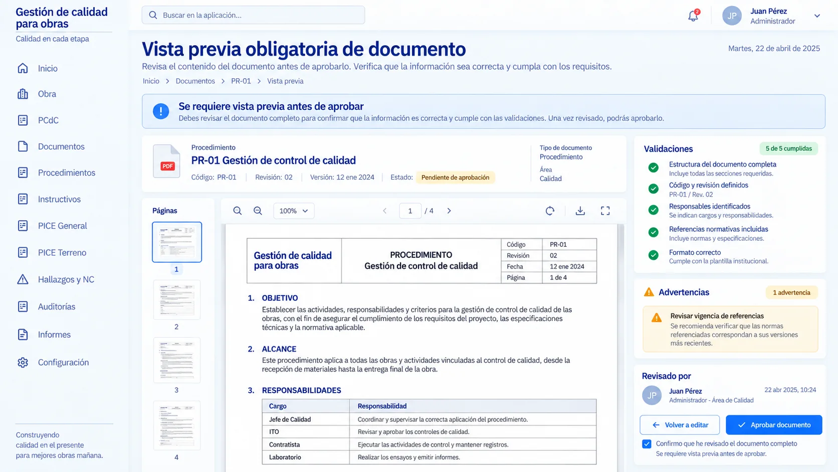Click the Informes sidebar icon

[23, 335]
